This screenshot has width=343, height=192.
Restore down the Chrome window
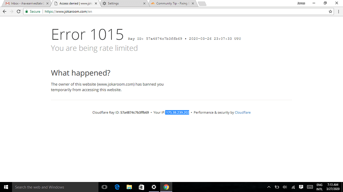coord(325,3)
